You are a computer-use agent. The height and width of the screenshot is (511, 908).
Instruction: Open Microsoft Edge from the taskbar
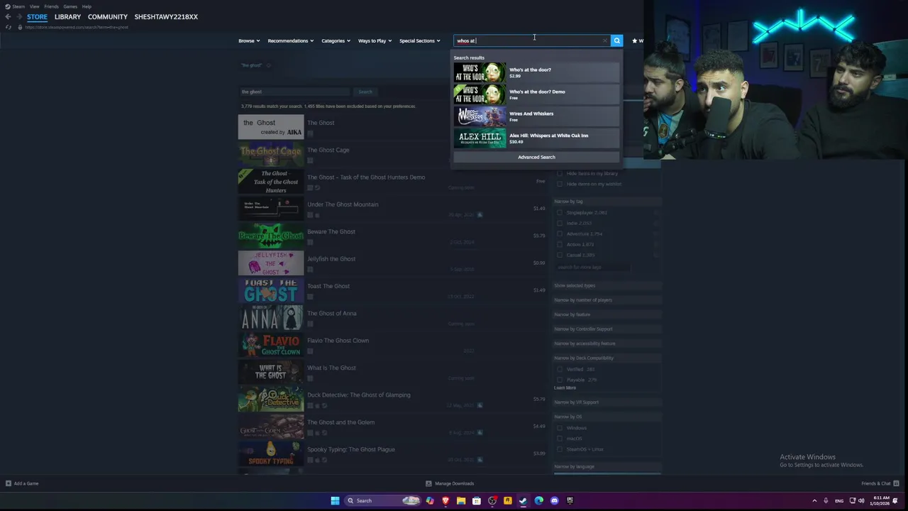(x=539, y=500)
